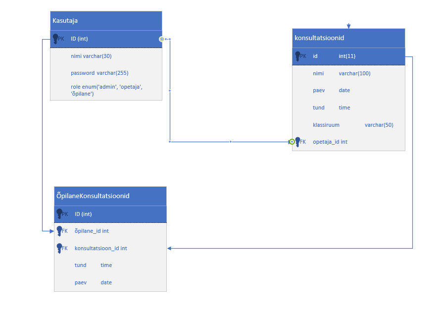Screen dimensions: 442x319
Task: Click the 'klassiruum' field
Action: click(x=326, y=125)
